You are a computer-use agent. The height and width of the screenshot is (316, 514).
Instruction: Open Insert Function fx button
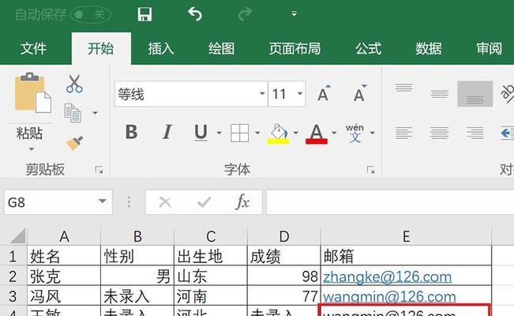point(242,201)
